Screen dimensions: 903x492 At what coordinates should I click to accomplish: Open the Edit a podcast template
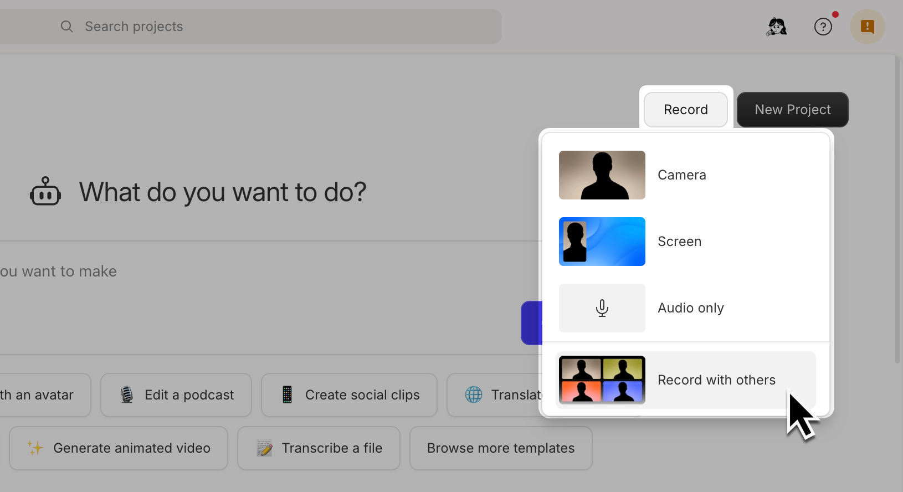point(176,395)
